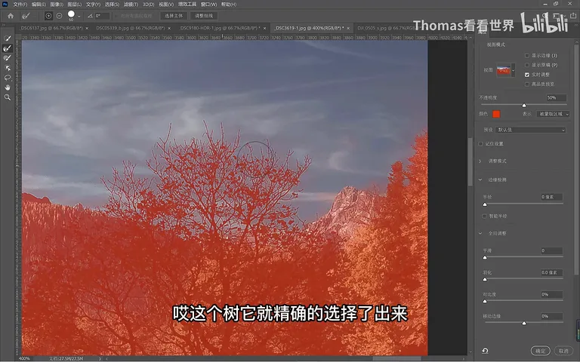The width and height of the screenshot is (580, 362).
Task: Open the 帮助(H) menu
Action: click(x=229, y=5)
